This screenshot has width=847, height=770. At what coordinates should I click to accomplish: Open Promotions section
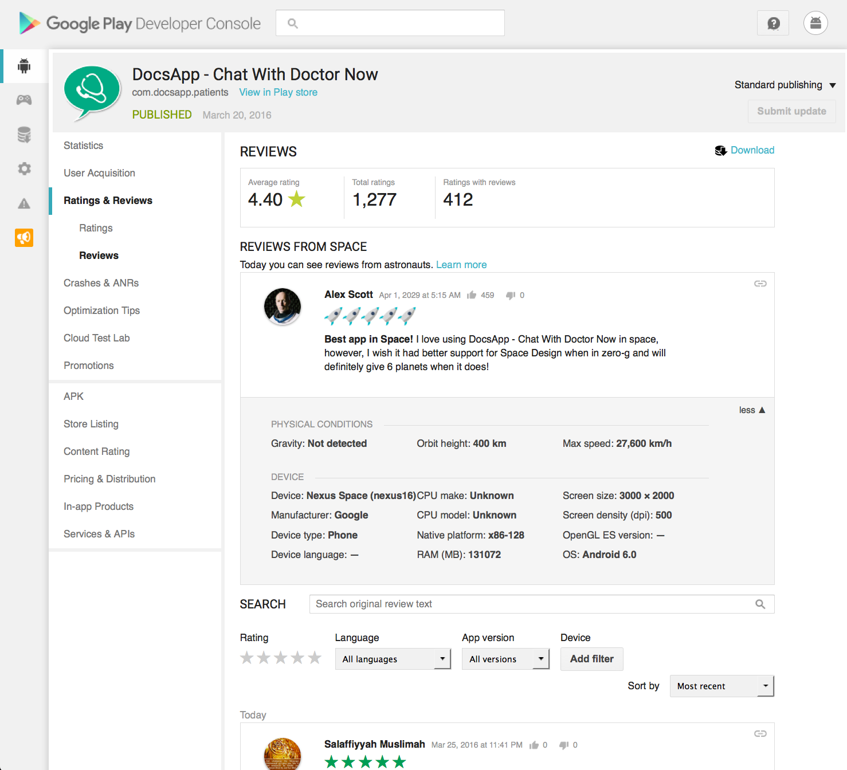88,366
